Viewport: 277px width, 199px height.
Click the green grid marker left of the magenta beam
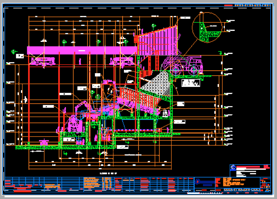(14, 51)
